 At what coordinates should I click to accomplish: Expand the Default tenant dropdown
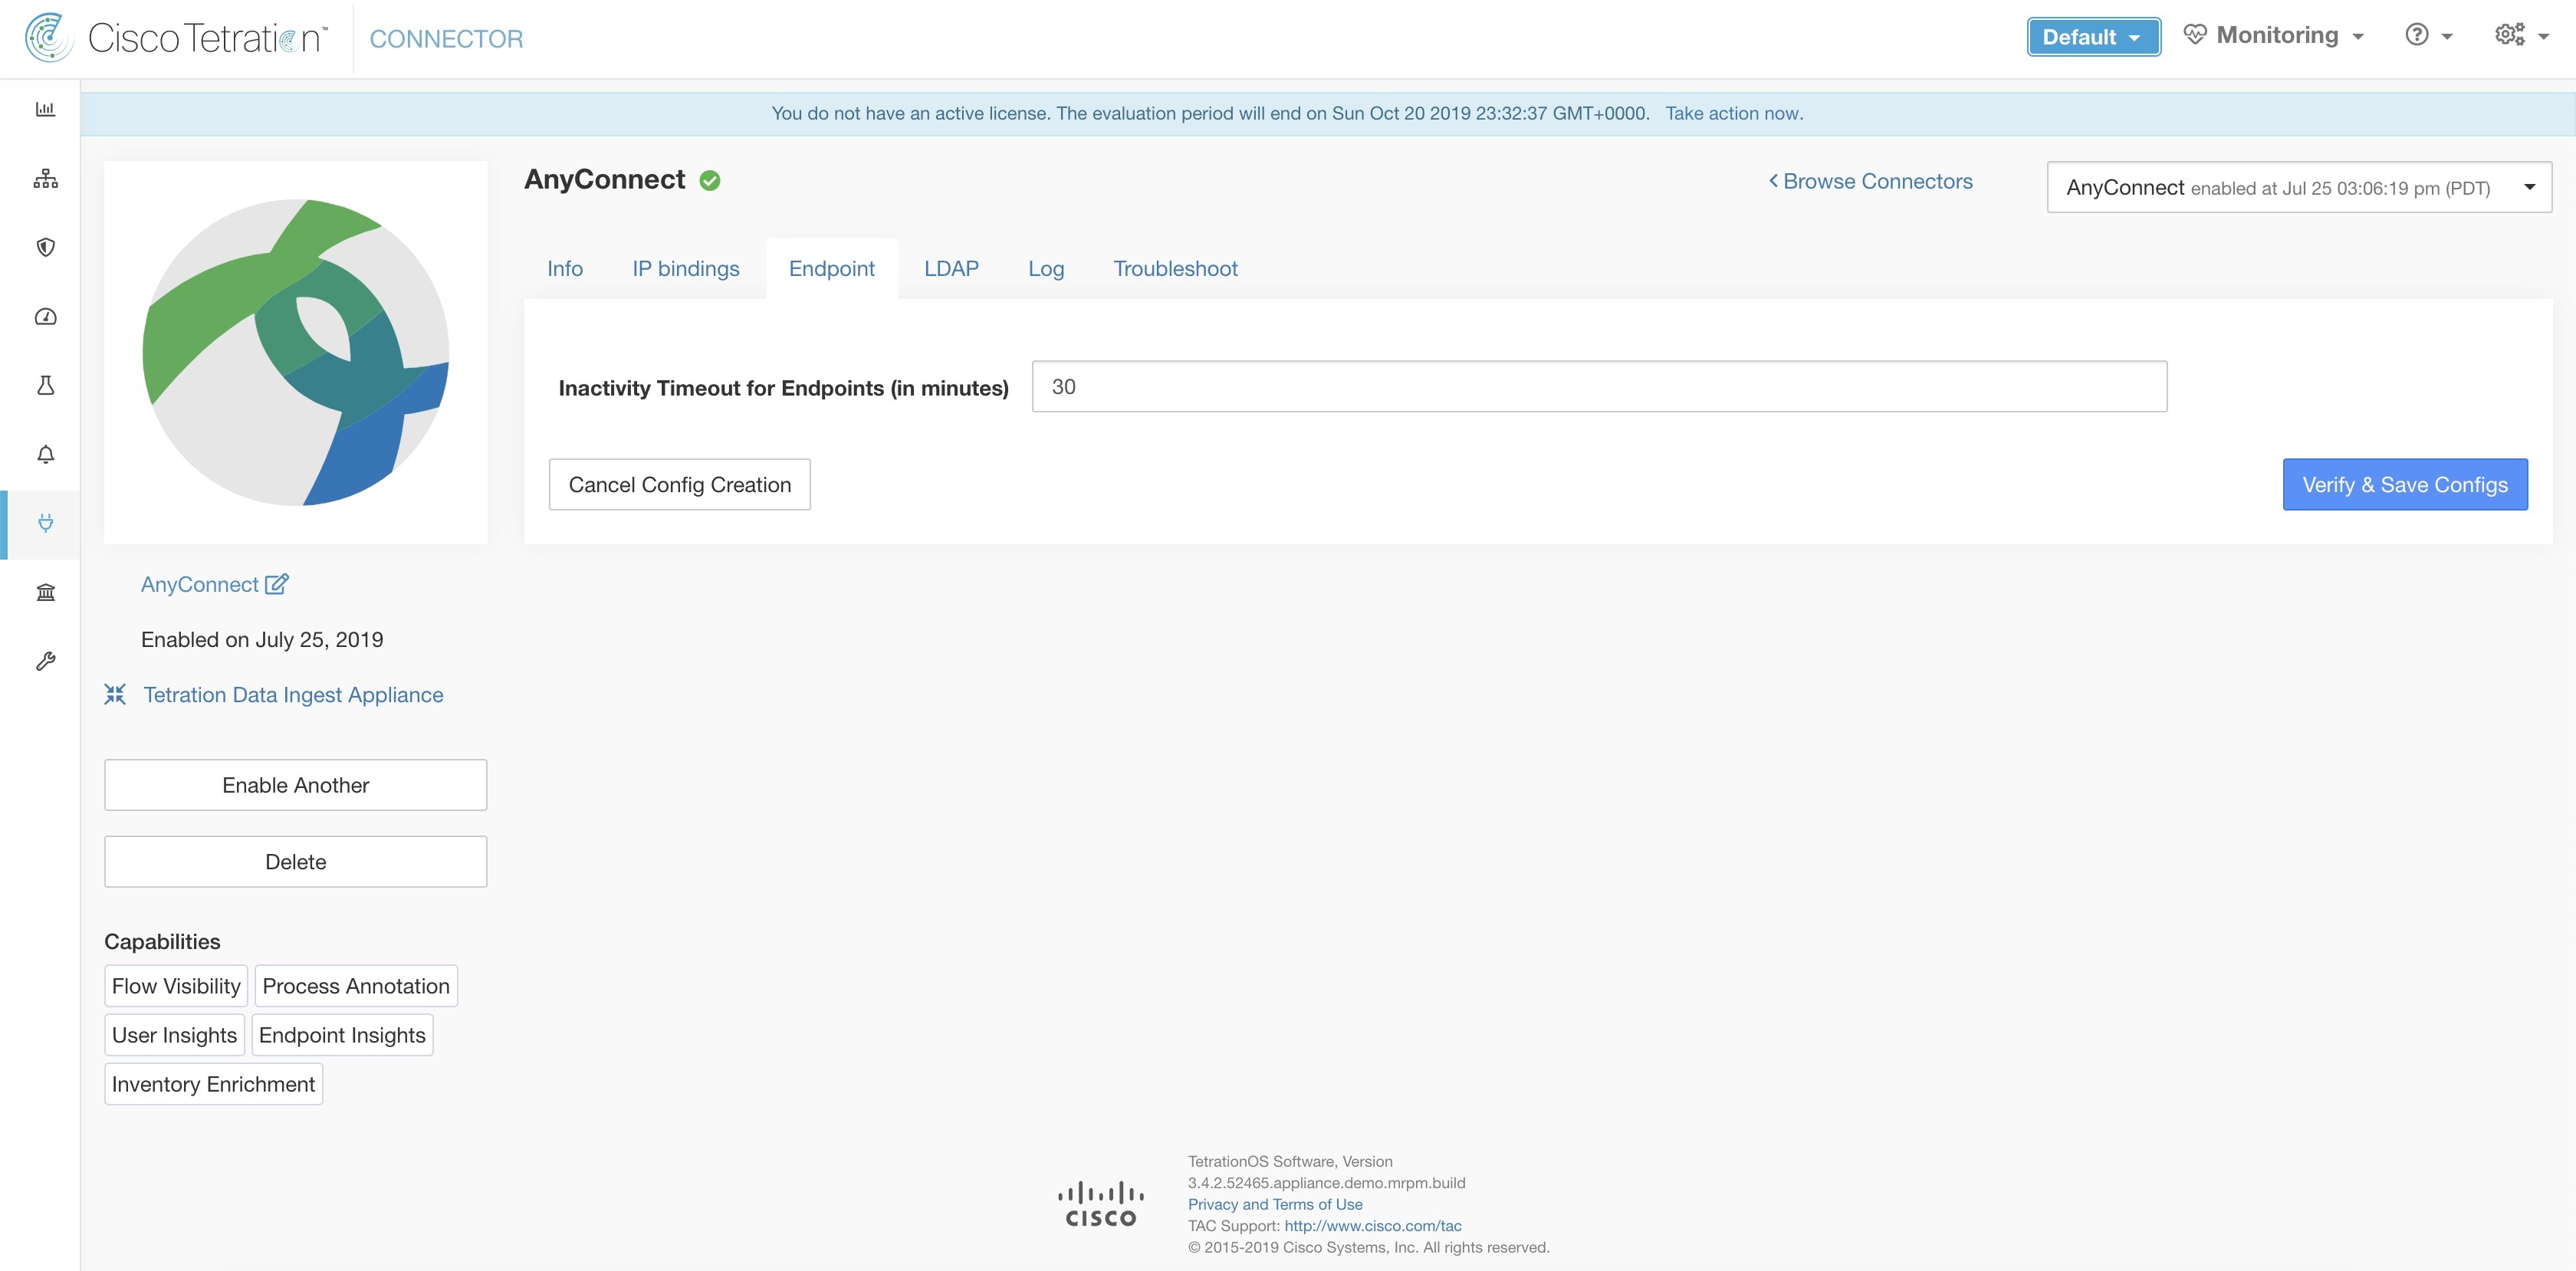tap(2093, 36)
